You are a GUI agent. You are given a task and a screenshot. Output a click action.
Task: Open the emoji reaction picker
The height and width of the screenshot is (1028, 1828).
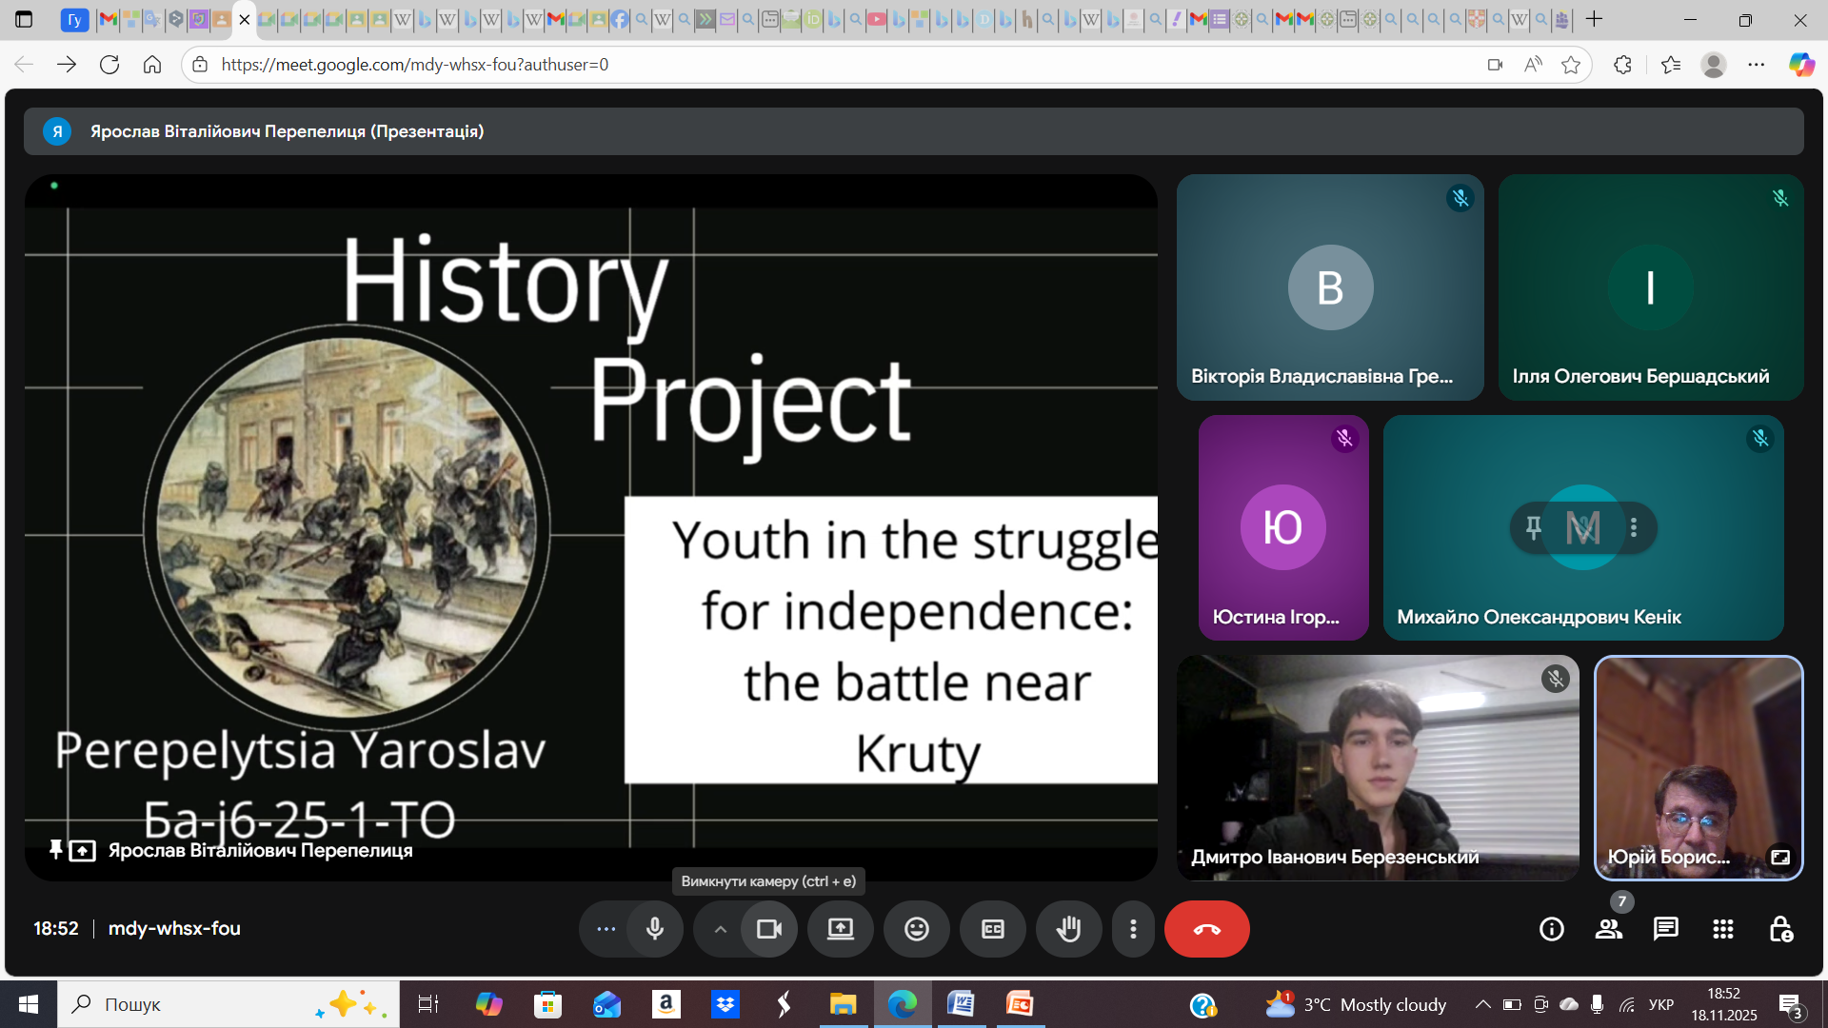click(x=916, y=929)
